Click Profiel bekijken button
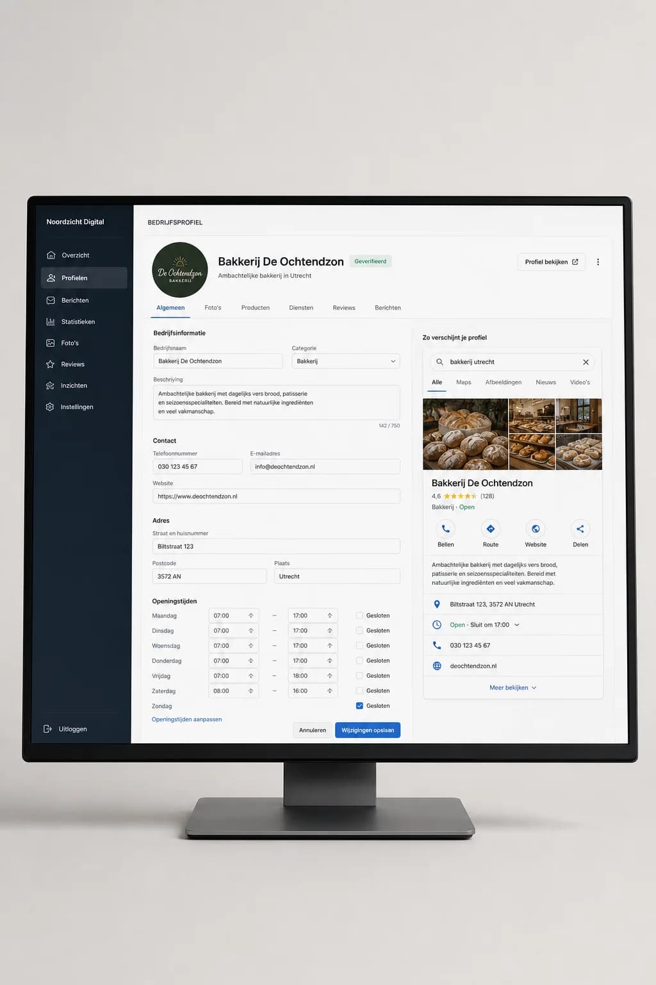 (x=551, y=262)
